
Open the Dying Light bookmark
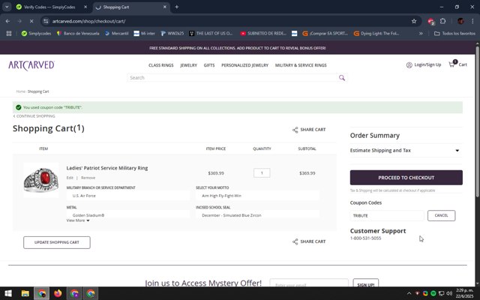coord(376,33)
